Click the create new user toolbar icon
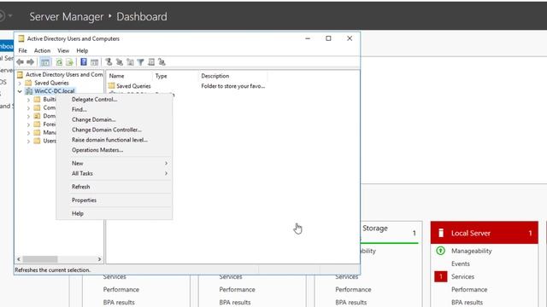 (109, 62)
